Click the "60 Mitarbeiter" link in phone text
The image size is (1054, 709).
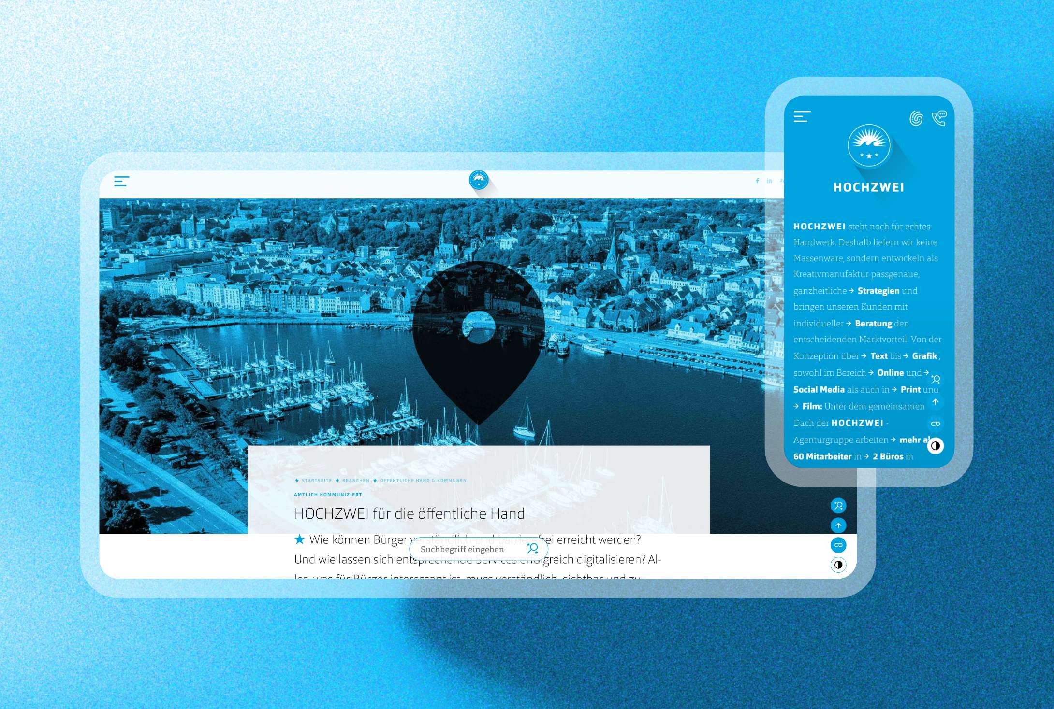tap(822, 456)
